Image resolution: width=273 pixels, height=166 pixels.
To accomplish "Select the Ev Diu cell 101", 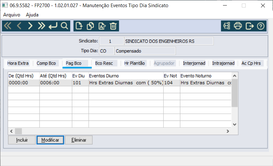I will [x=80, y=83].
